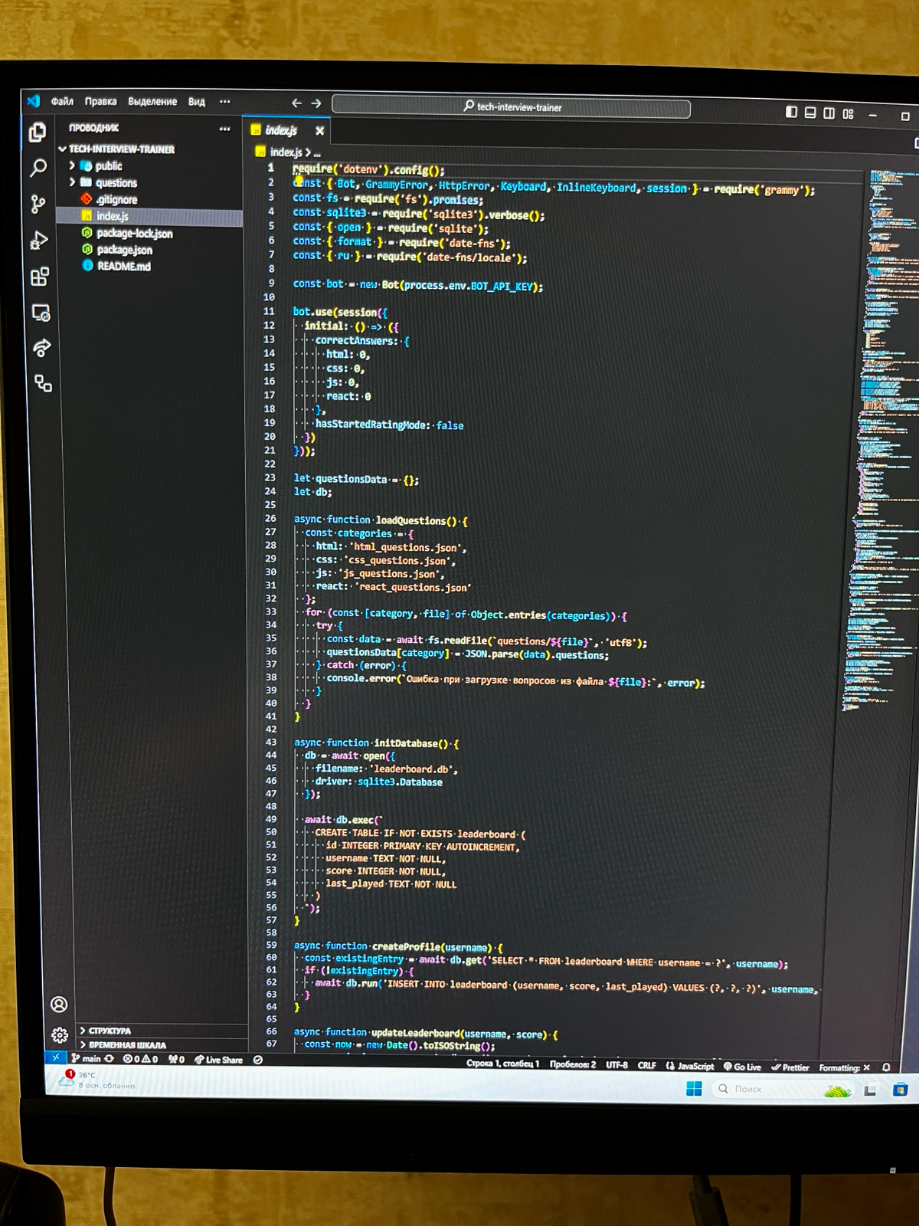Toggle bottom panel layout button
Viewport: 919px width, 1226px height.
[x=810, y=113]
